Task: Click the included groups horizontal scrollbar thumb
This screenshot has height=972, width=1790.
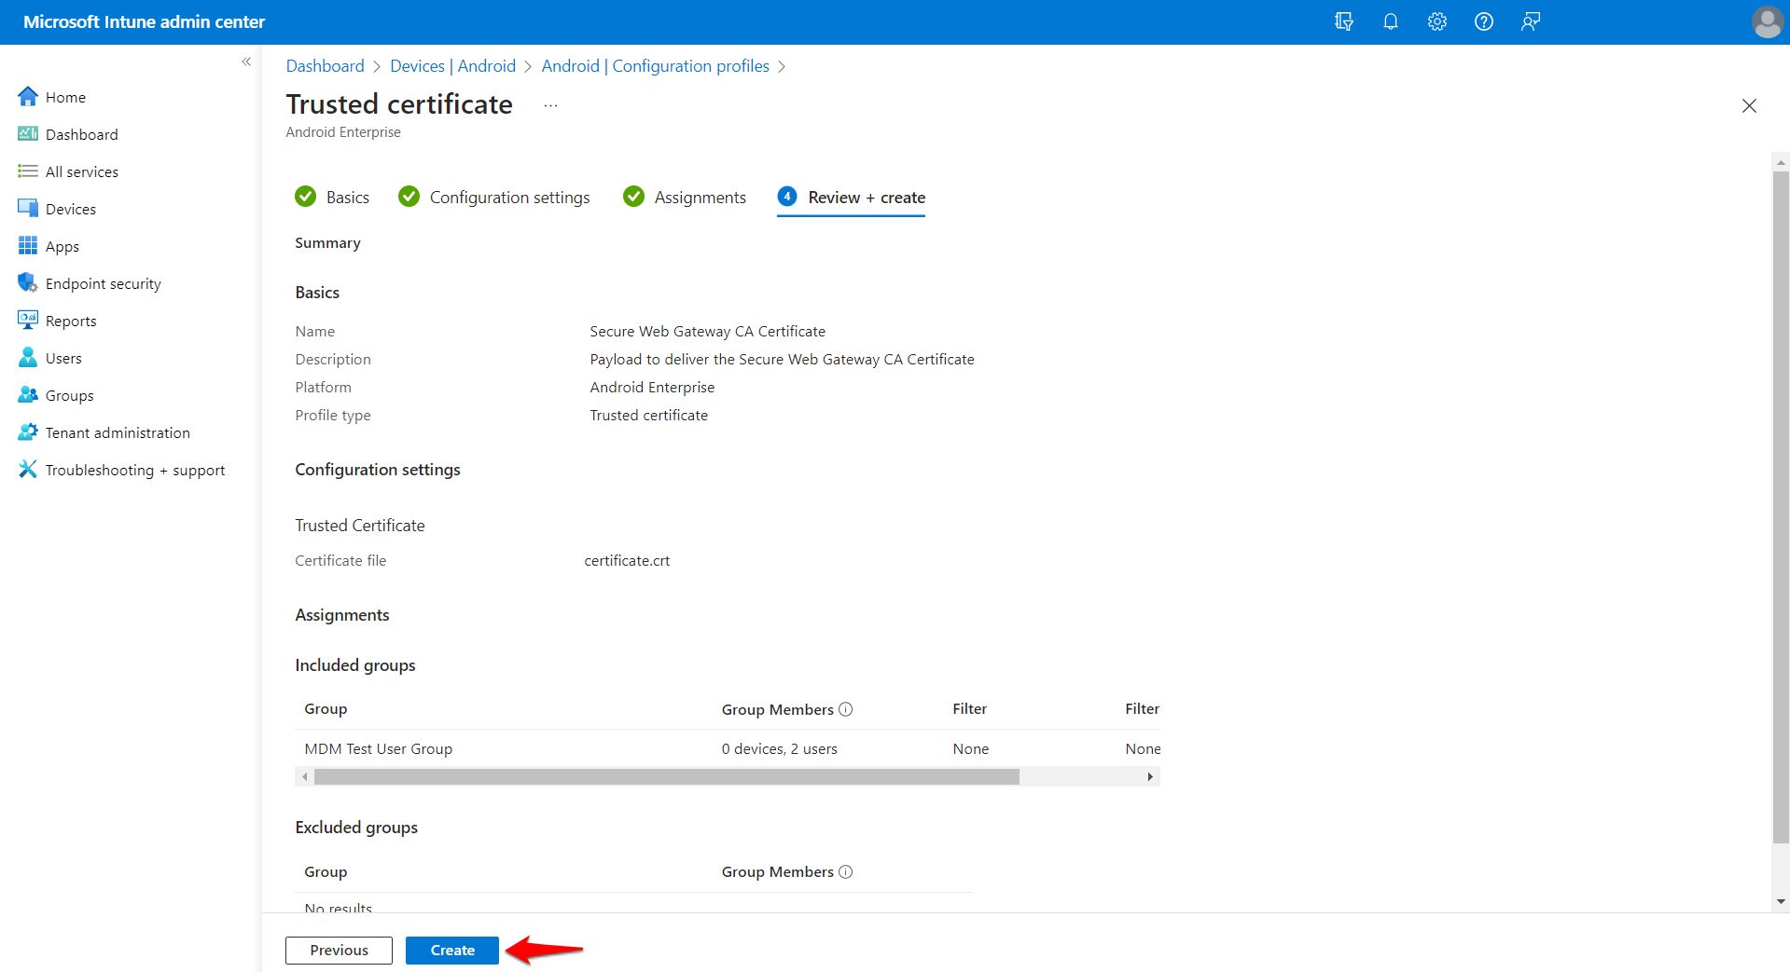Action: click(x=666, y=776)
